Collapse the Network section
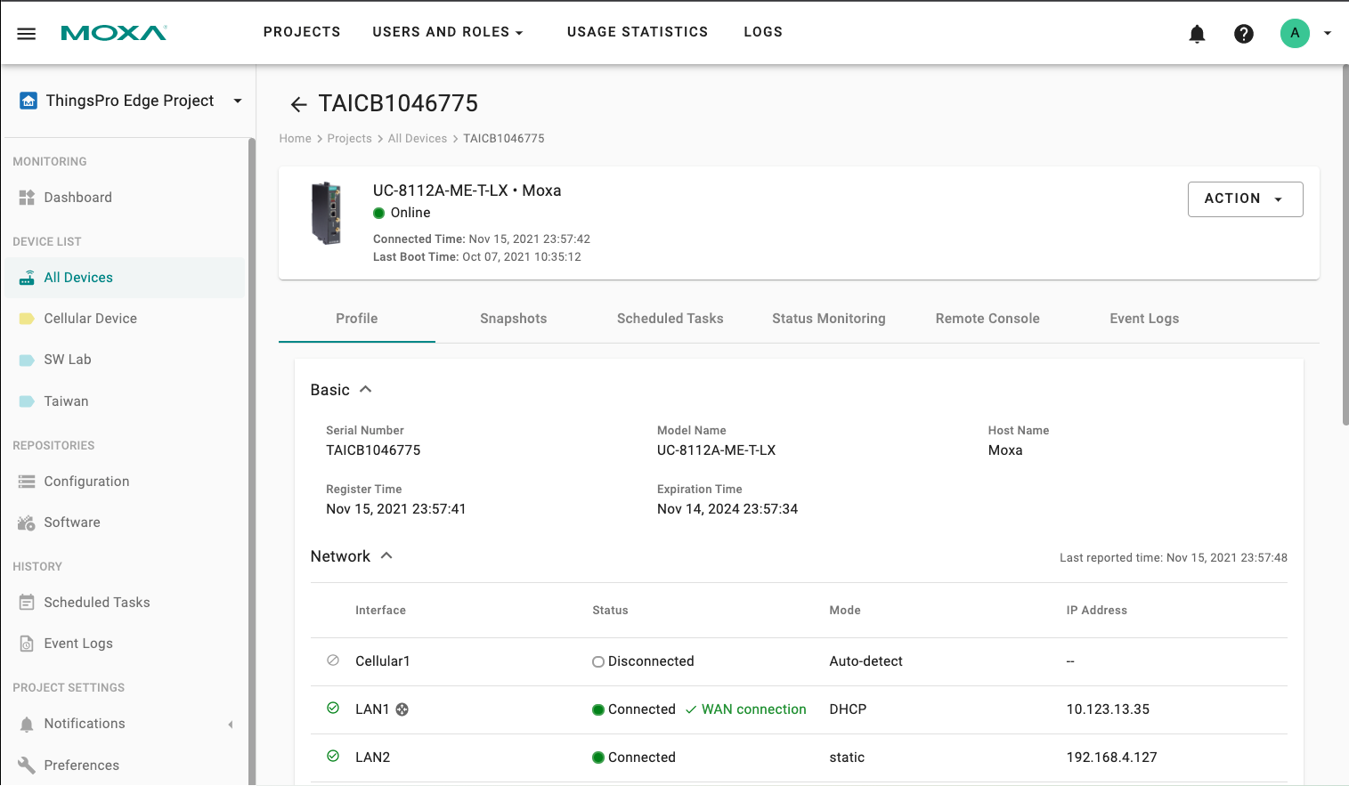 (x=386, y=556)
